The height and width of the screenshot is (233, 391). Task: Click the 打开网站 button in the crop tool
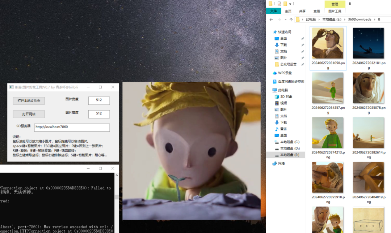(29, 114)
